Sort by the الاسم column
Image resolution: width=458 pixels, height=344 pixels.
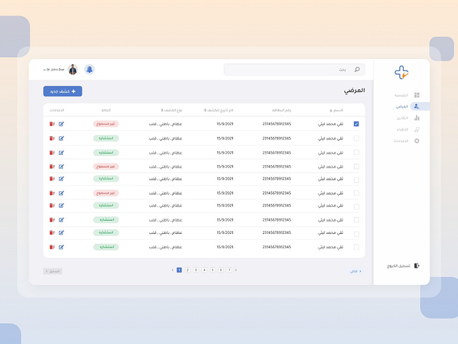(336, 110)
